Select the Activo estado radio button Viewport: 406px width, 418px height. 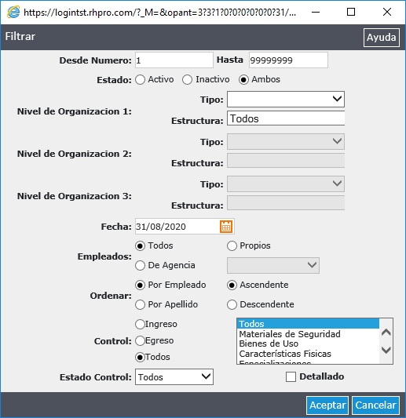point(140,80)
